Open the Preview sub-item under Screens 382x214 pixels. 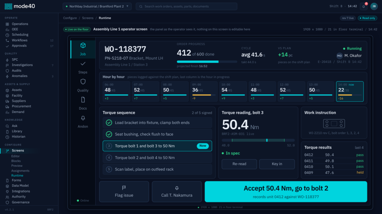tap(17, 166)
